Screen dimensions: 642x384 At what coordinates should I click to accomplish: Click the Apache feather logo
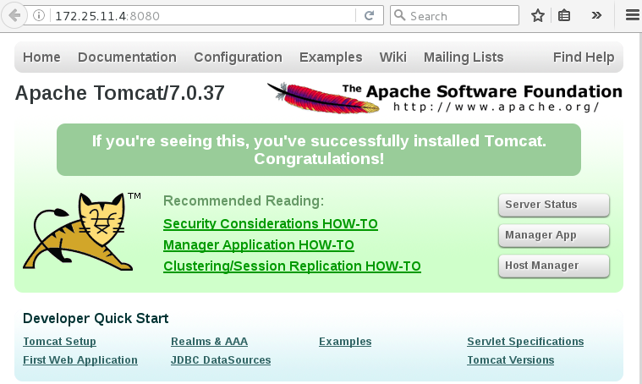(323, 97)
